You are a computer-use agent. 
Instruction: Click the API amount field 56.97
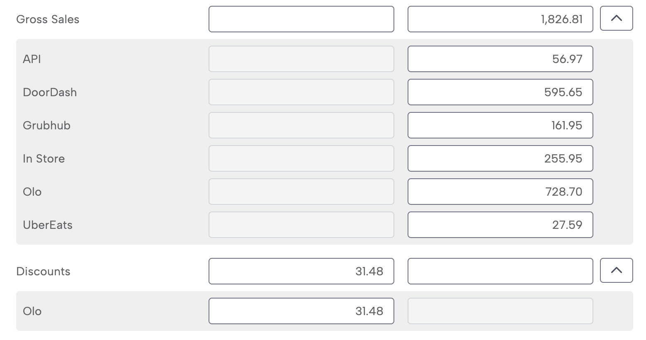click(x=500, y=59)
